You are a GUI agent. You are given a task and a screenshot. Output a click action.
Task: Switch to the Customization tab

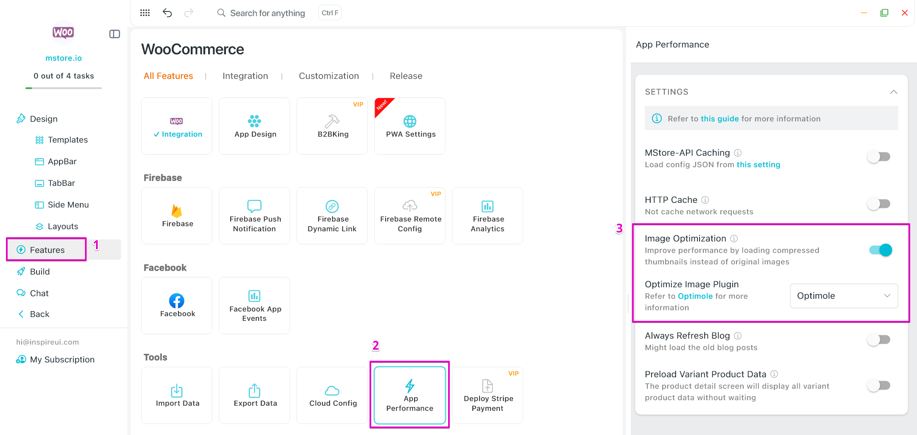click(x=329, y=76)
